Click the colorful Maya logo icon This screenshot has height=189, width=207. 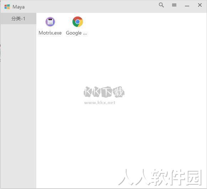[7, 7]
